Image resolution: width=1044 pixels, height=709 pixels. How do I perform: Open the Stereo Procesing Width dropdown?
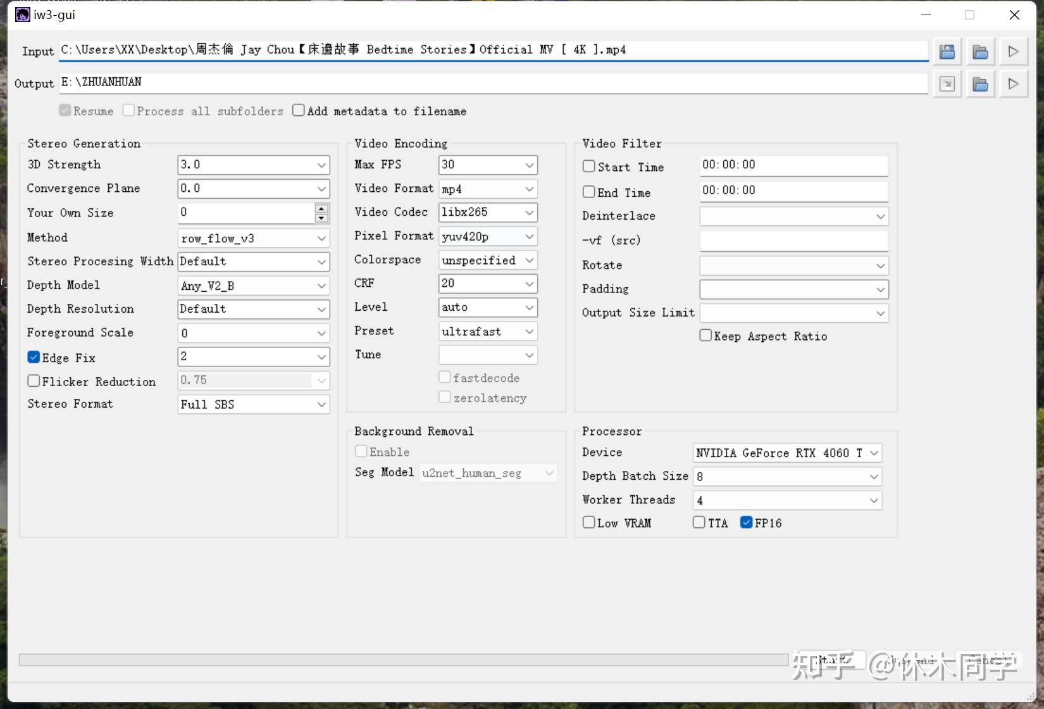click(x=254, y=261)
